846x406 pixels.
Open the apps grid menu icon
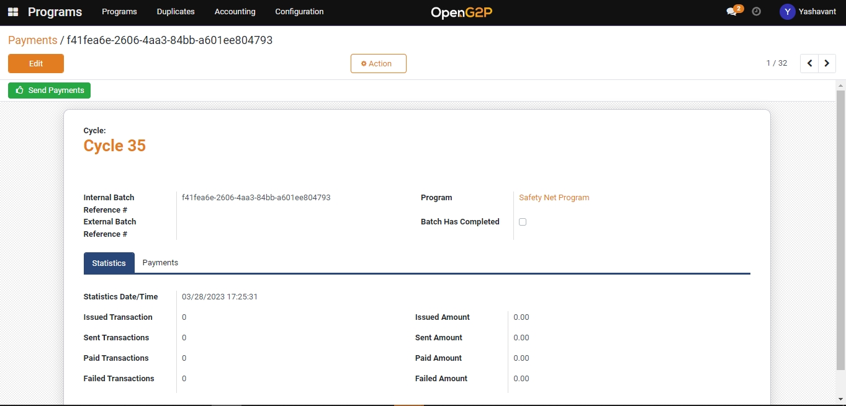coord(13,12)
